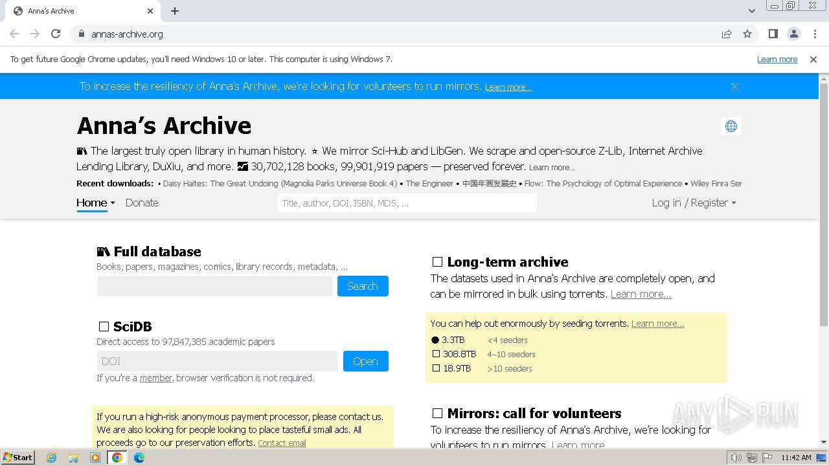Image resolution: width=829 pixels, height=466 pixels.
Task: Click the scrollbar down arrow
Action: pos(824,443)
